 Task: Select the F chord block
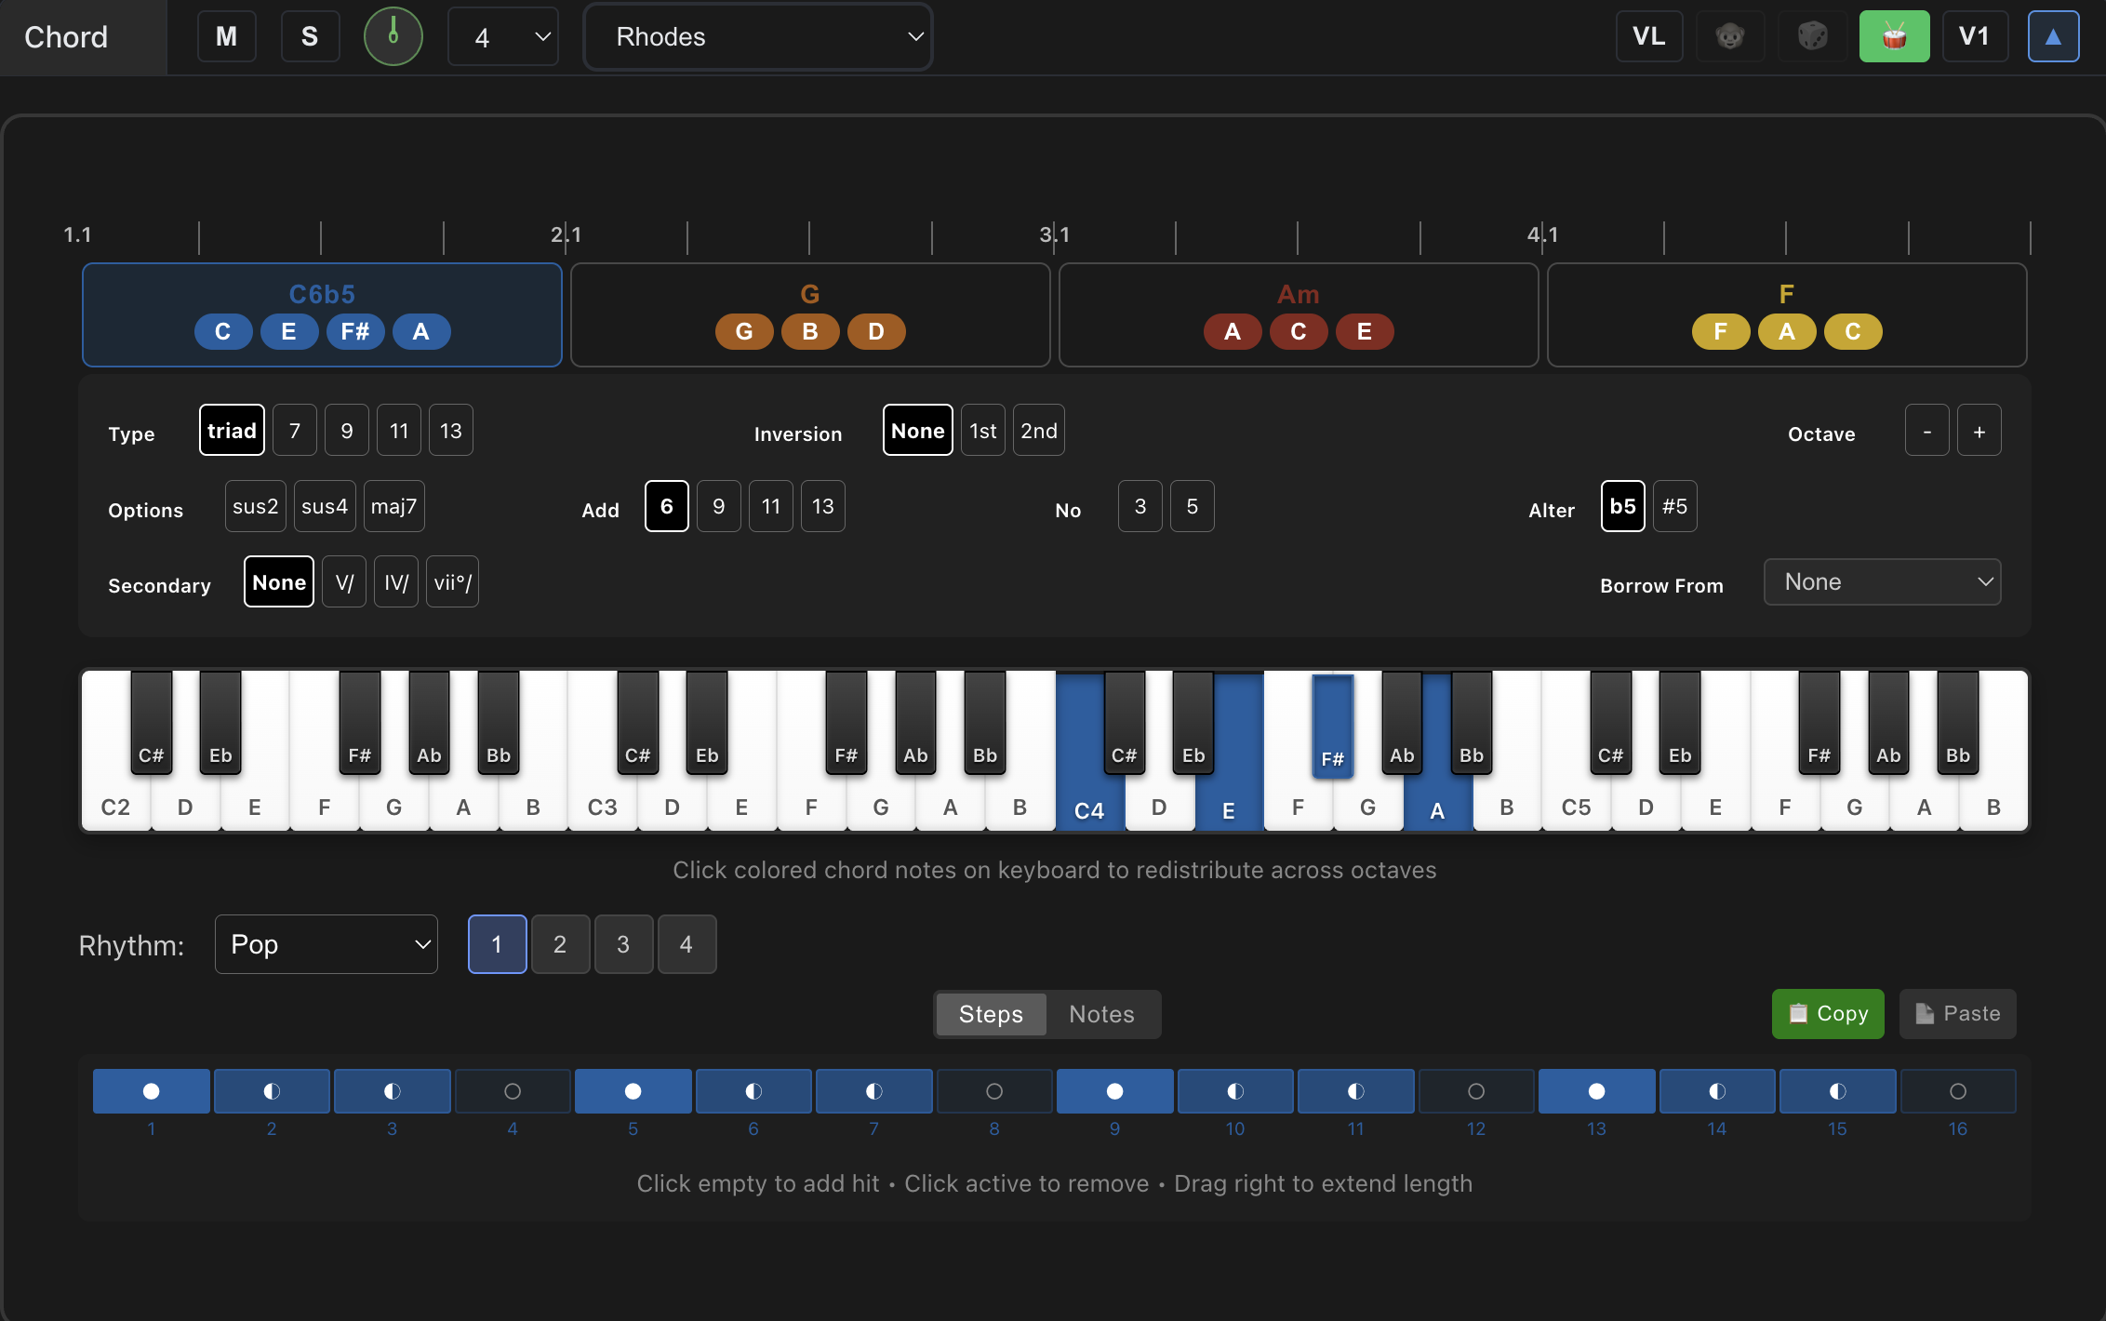click(1787, 314)
